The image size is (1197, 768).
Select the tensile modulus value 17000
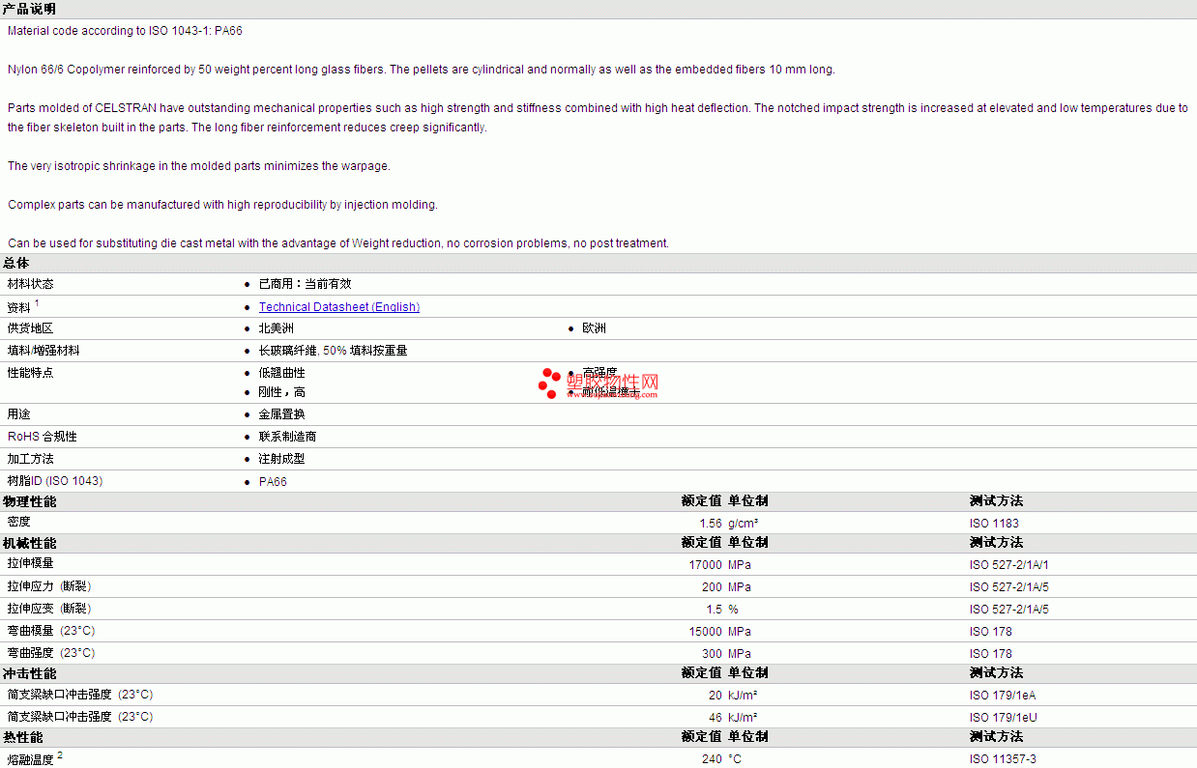706,565
